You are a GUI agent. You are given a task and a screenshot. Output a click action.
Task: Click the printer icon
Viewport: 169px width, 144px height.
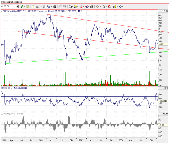pos(55,7)
